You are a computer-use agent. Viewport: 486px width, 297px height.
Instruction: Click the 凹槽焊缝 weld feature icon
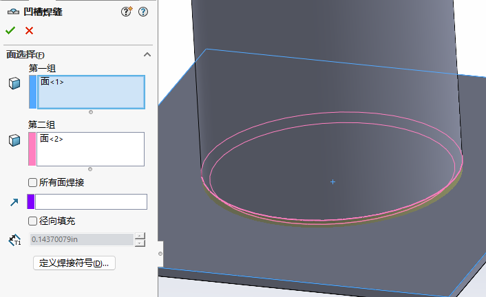point(12,12)
